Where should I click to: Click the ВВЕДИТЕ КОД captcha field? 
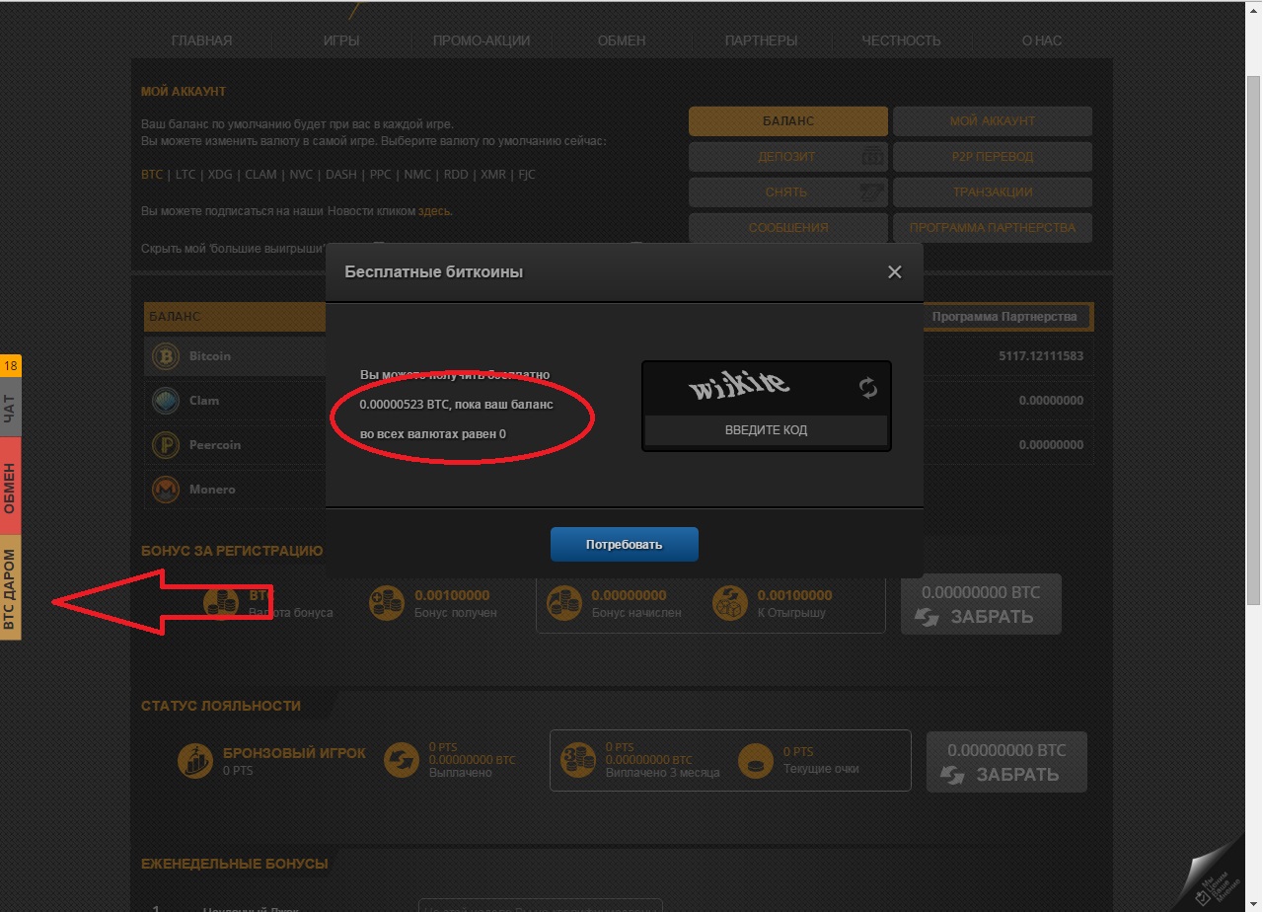coord(767,430)
